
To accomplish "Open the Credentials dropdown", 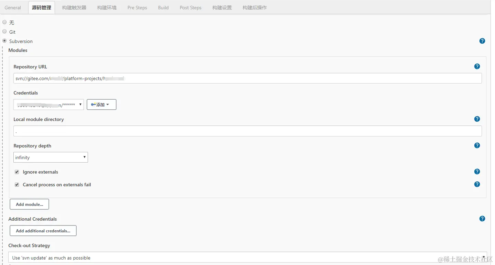I will click(x=48, y=104).
